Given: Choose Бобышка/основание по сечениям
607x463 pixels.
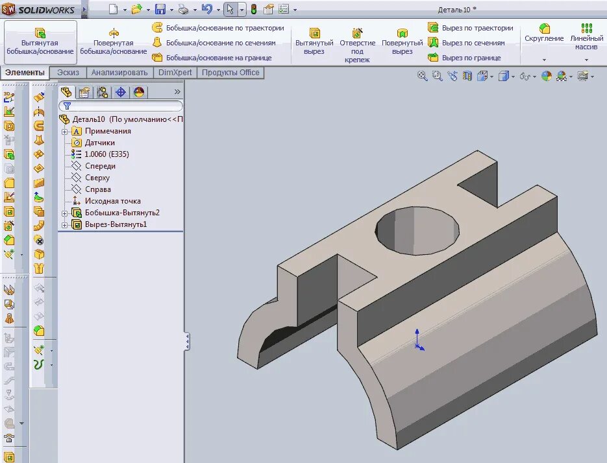Looking at the screenshot, I should pyautogui.click(x=214, y=43).
